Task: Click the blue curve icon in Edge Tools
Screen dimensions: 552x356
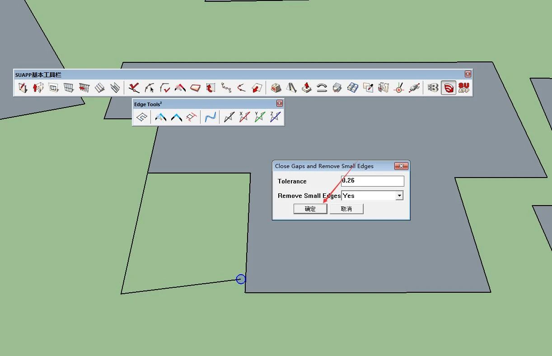Action: pyautogui.click(x=210, y=117)
